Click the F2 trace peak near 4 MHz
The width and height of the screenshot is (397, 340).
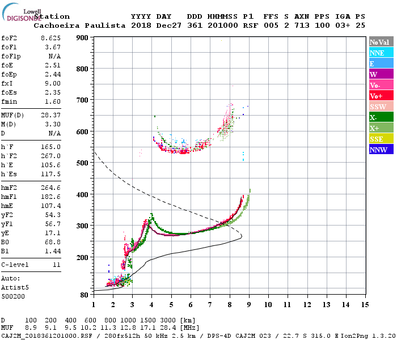coord(151,215)
